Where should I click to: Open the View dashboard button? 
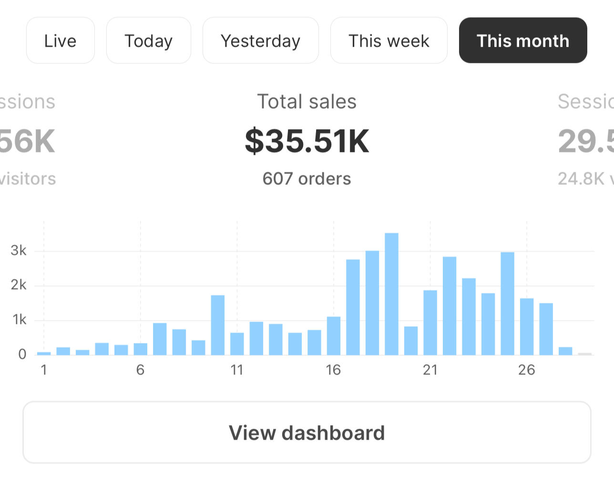(307, 433)
